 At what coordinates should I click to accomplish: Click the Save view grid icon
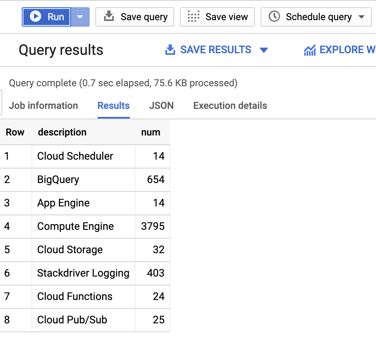[193, 17]
